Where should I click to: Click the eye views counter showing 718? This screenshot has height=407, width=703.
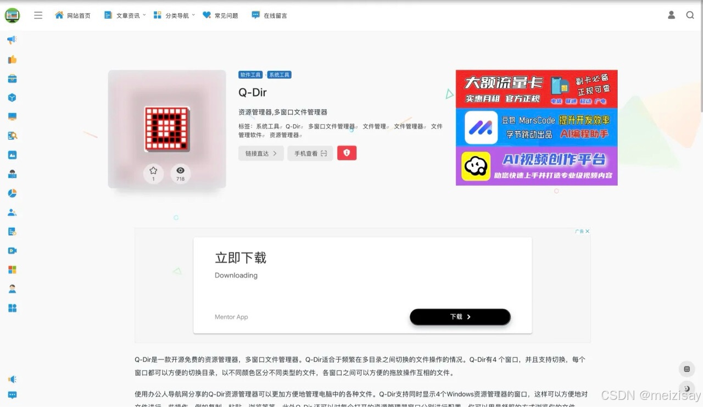[x=180, y=174]
